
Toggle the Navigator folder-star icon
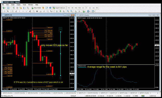[21, 8]
